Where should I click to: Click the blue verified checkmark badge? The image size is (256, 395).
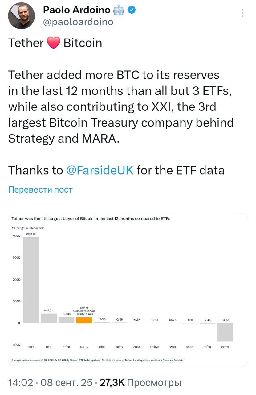[x=132, y=10]
